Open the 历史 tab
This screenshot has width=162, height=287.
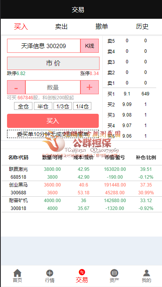coord(142,27)
